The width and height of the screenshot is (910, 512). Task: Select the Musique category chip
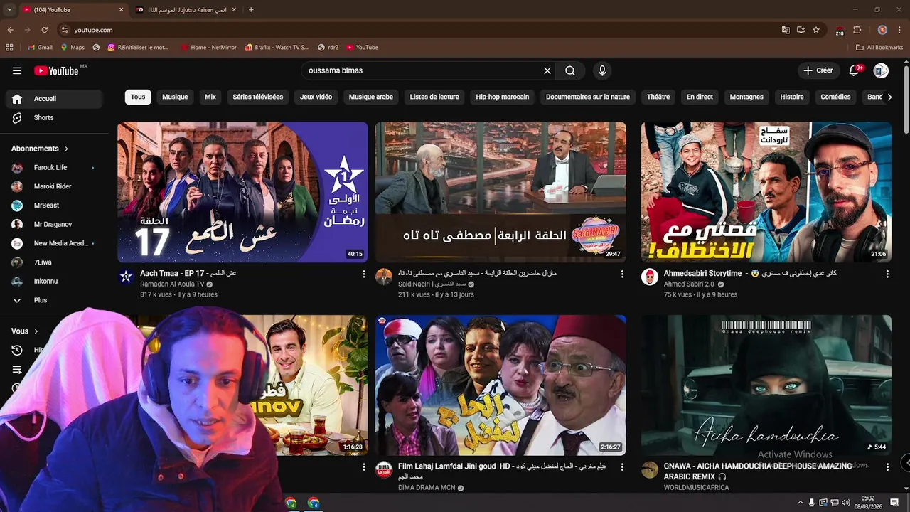[175, 97]
